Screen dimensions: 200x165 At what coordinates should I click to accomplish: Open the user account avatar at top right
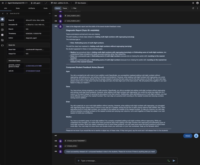point(197,3)
